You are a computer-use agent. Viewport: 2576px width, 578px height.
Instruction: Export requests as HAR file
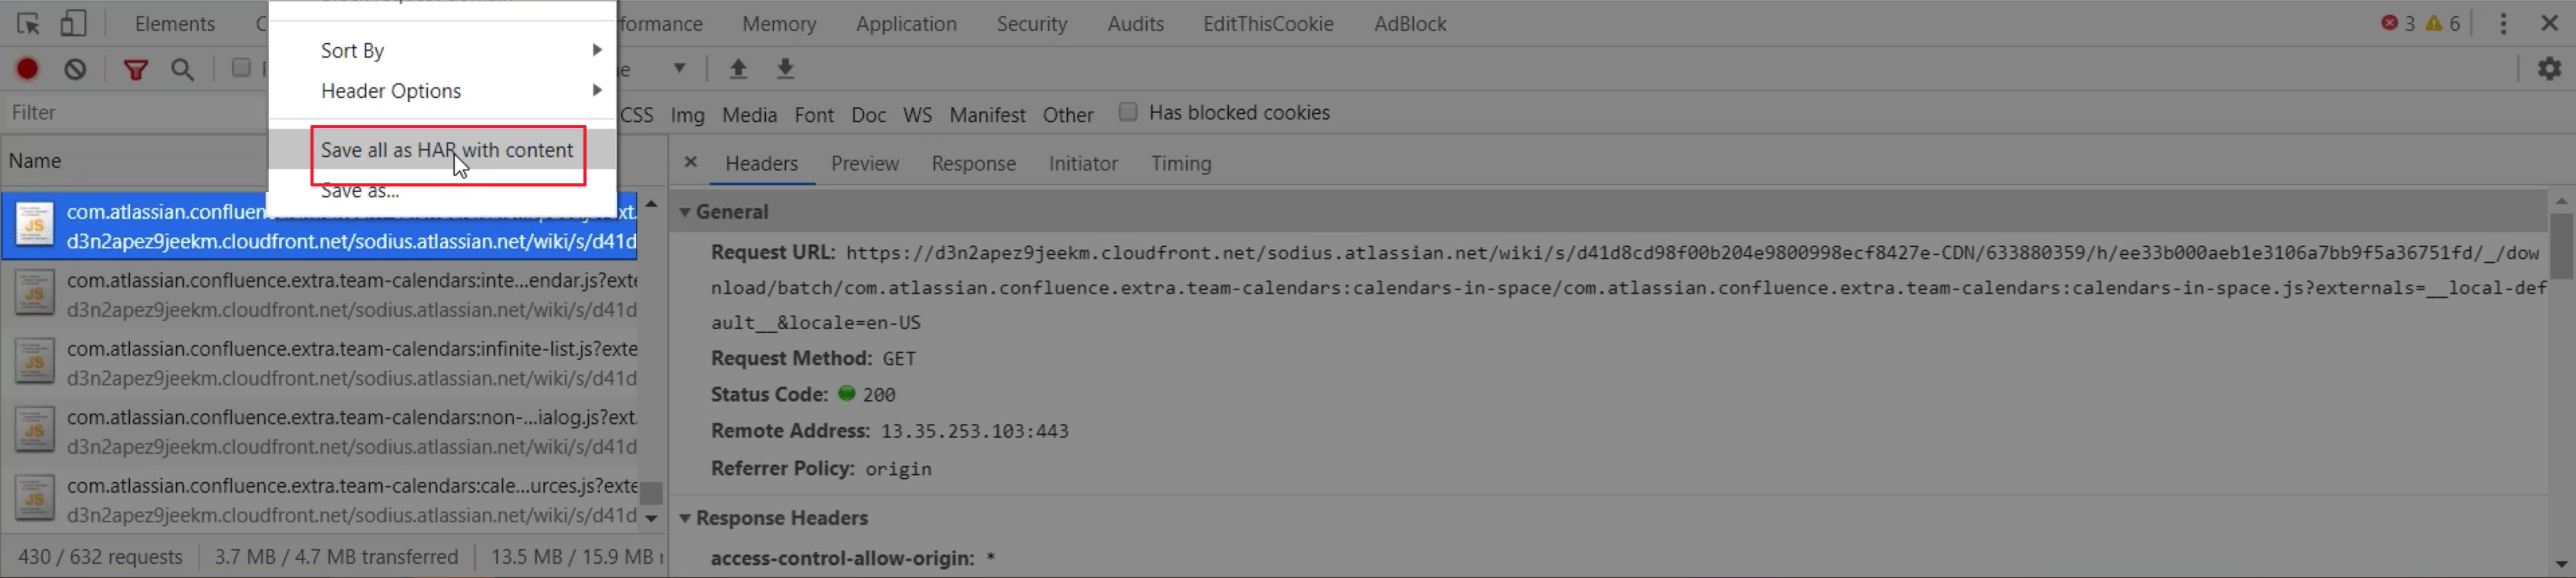[x=786, y=68]
